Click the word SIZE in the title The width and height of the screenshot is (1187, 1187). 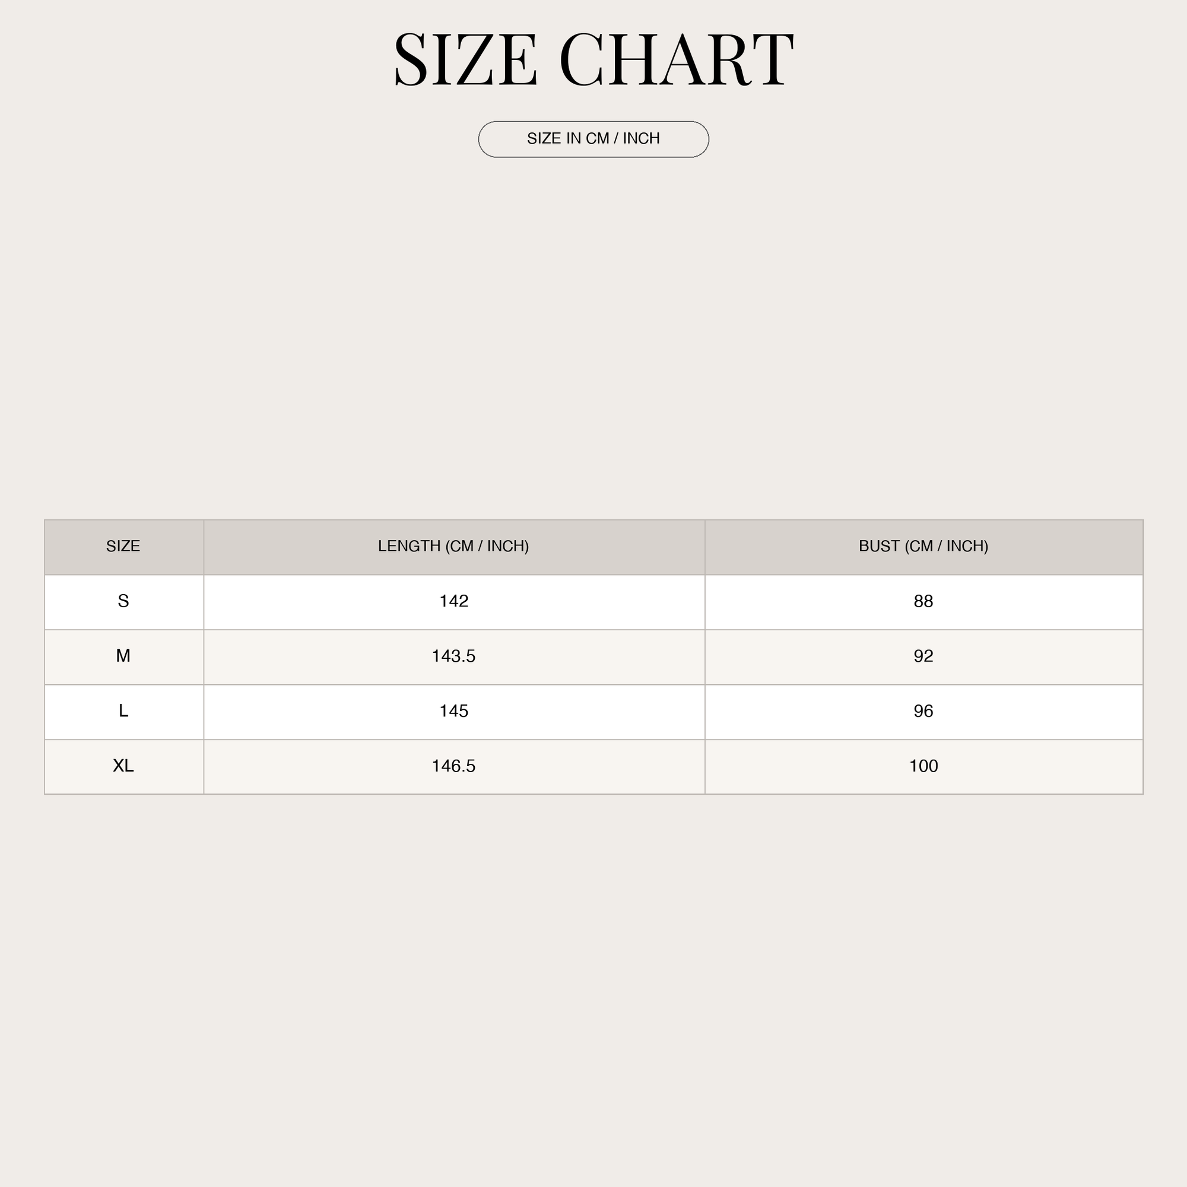point(466,59)
